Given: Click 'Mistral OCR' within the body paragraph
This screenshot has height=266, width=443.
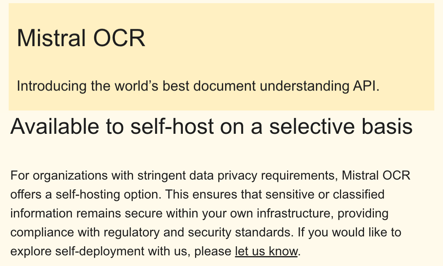Looking at the screenshot, I should point(376,175).
